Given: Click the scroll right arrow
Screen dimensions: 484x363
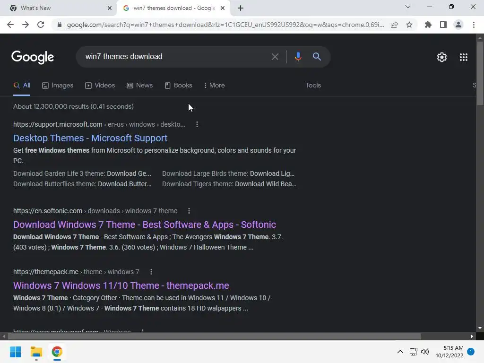Looking at the screenshot, I should click(472, 336).
